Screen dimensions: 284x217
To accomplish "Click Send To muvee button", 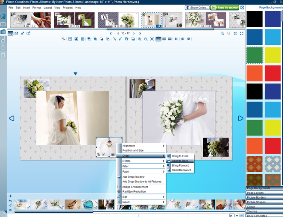I will [225, 8].
